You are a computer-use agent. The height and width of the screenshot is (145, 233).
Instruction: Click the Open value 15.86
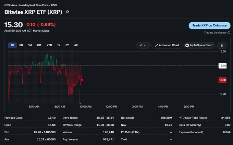[52, 125]
